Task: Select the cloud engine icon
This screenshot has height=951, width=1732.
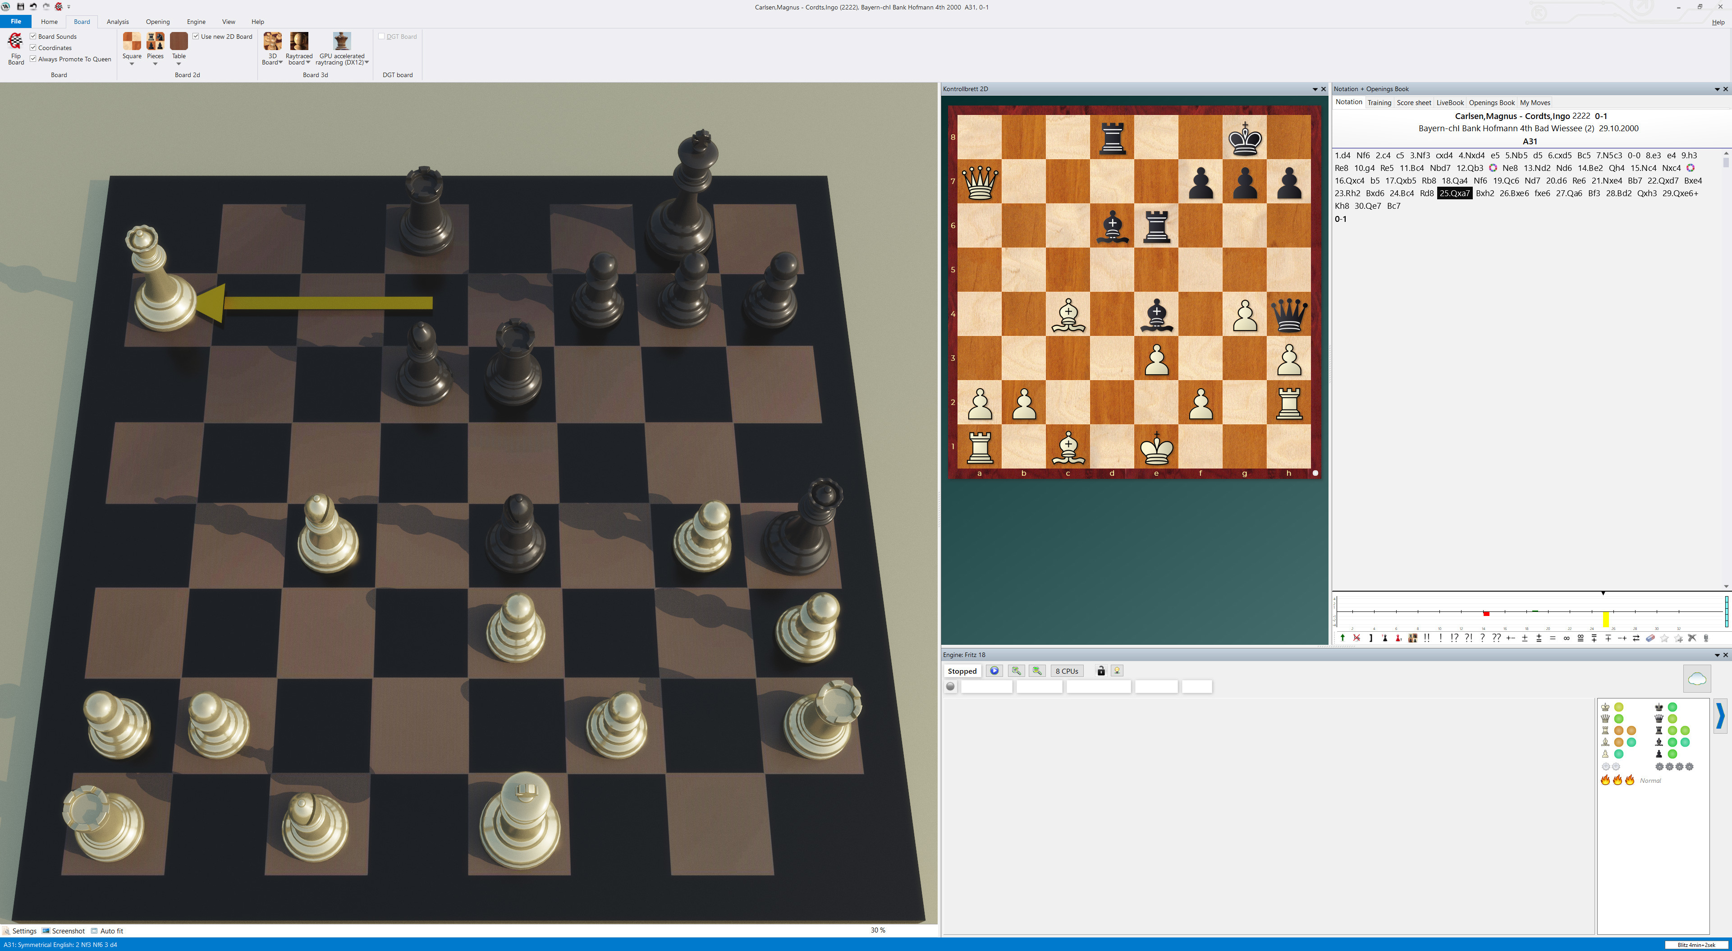Action: [x=1697, y=679]
